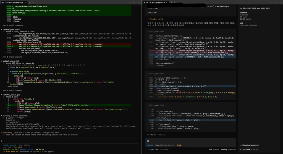Click the auto mode arrows icon in left status

4,152
